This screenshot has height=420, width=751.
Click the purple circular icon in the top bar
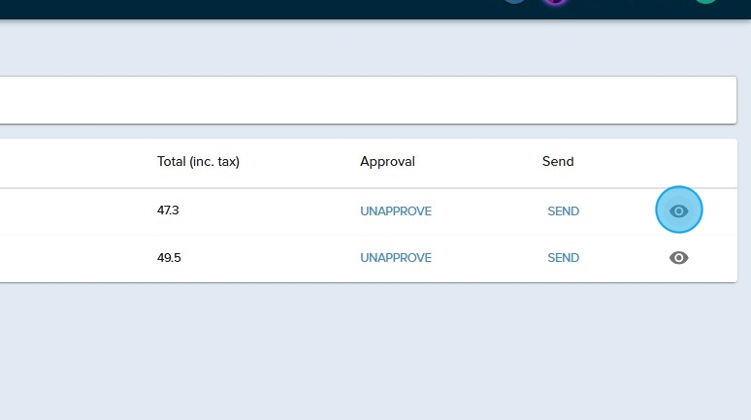[555, 2]
